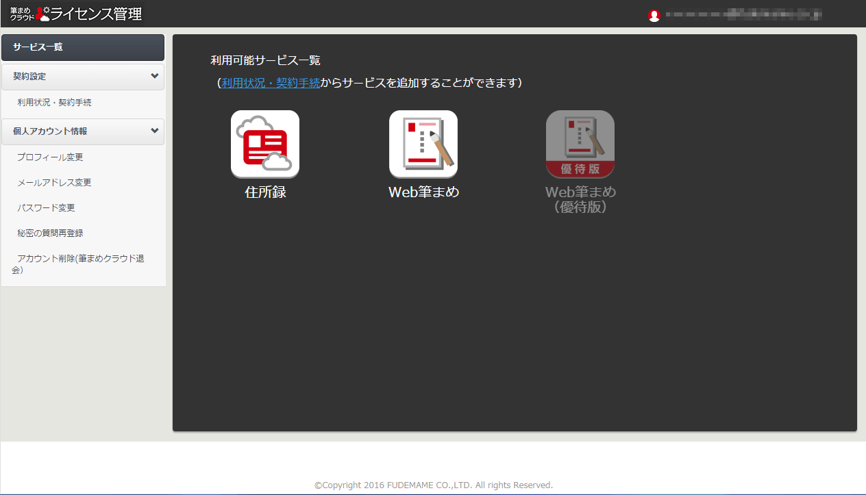This screenshot has height=495, width=866.
Task: Click the 住所録 label text
Action: [265, 192]
